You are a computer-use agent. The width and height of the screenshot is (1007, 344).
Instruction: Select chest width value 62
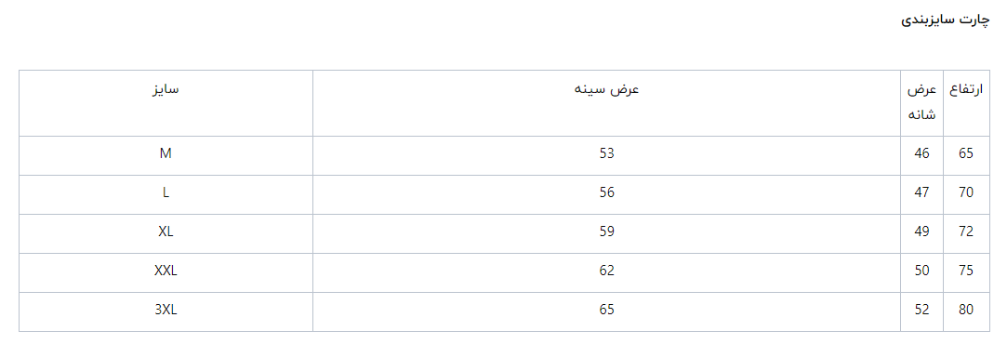pos(607,271)
